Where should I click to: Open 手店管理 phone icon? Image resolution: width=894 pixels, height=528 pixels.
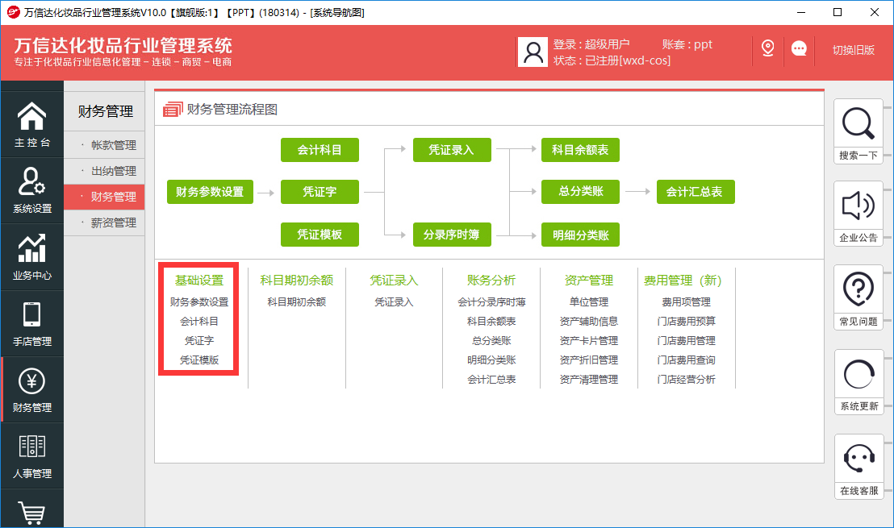click(32, 314)
